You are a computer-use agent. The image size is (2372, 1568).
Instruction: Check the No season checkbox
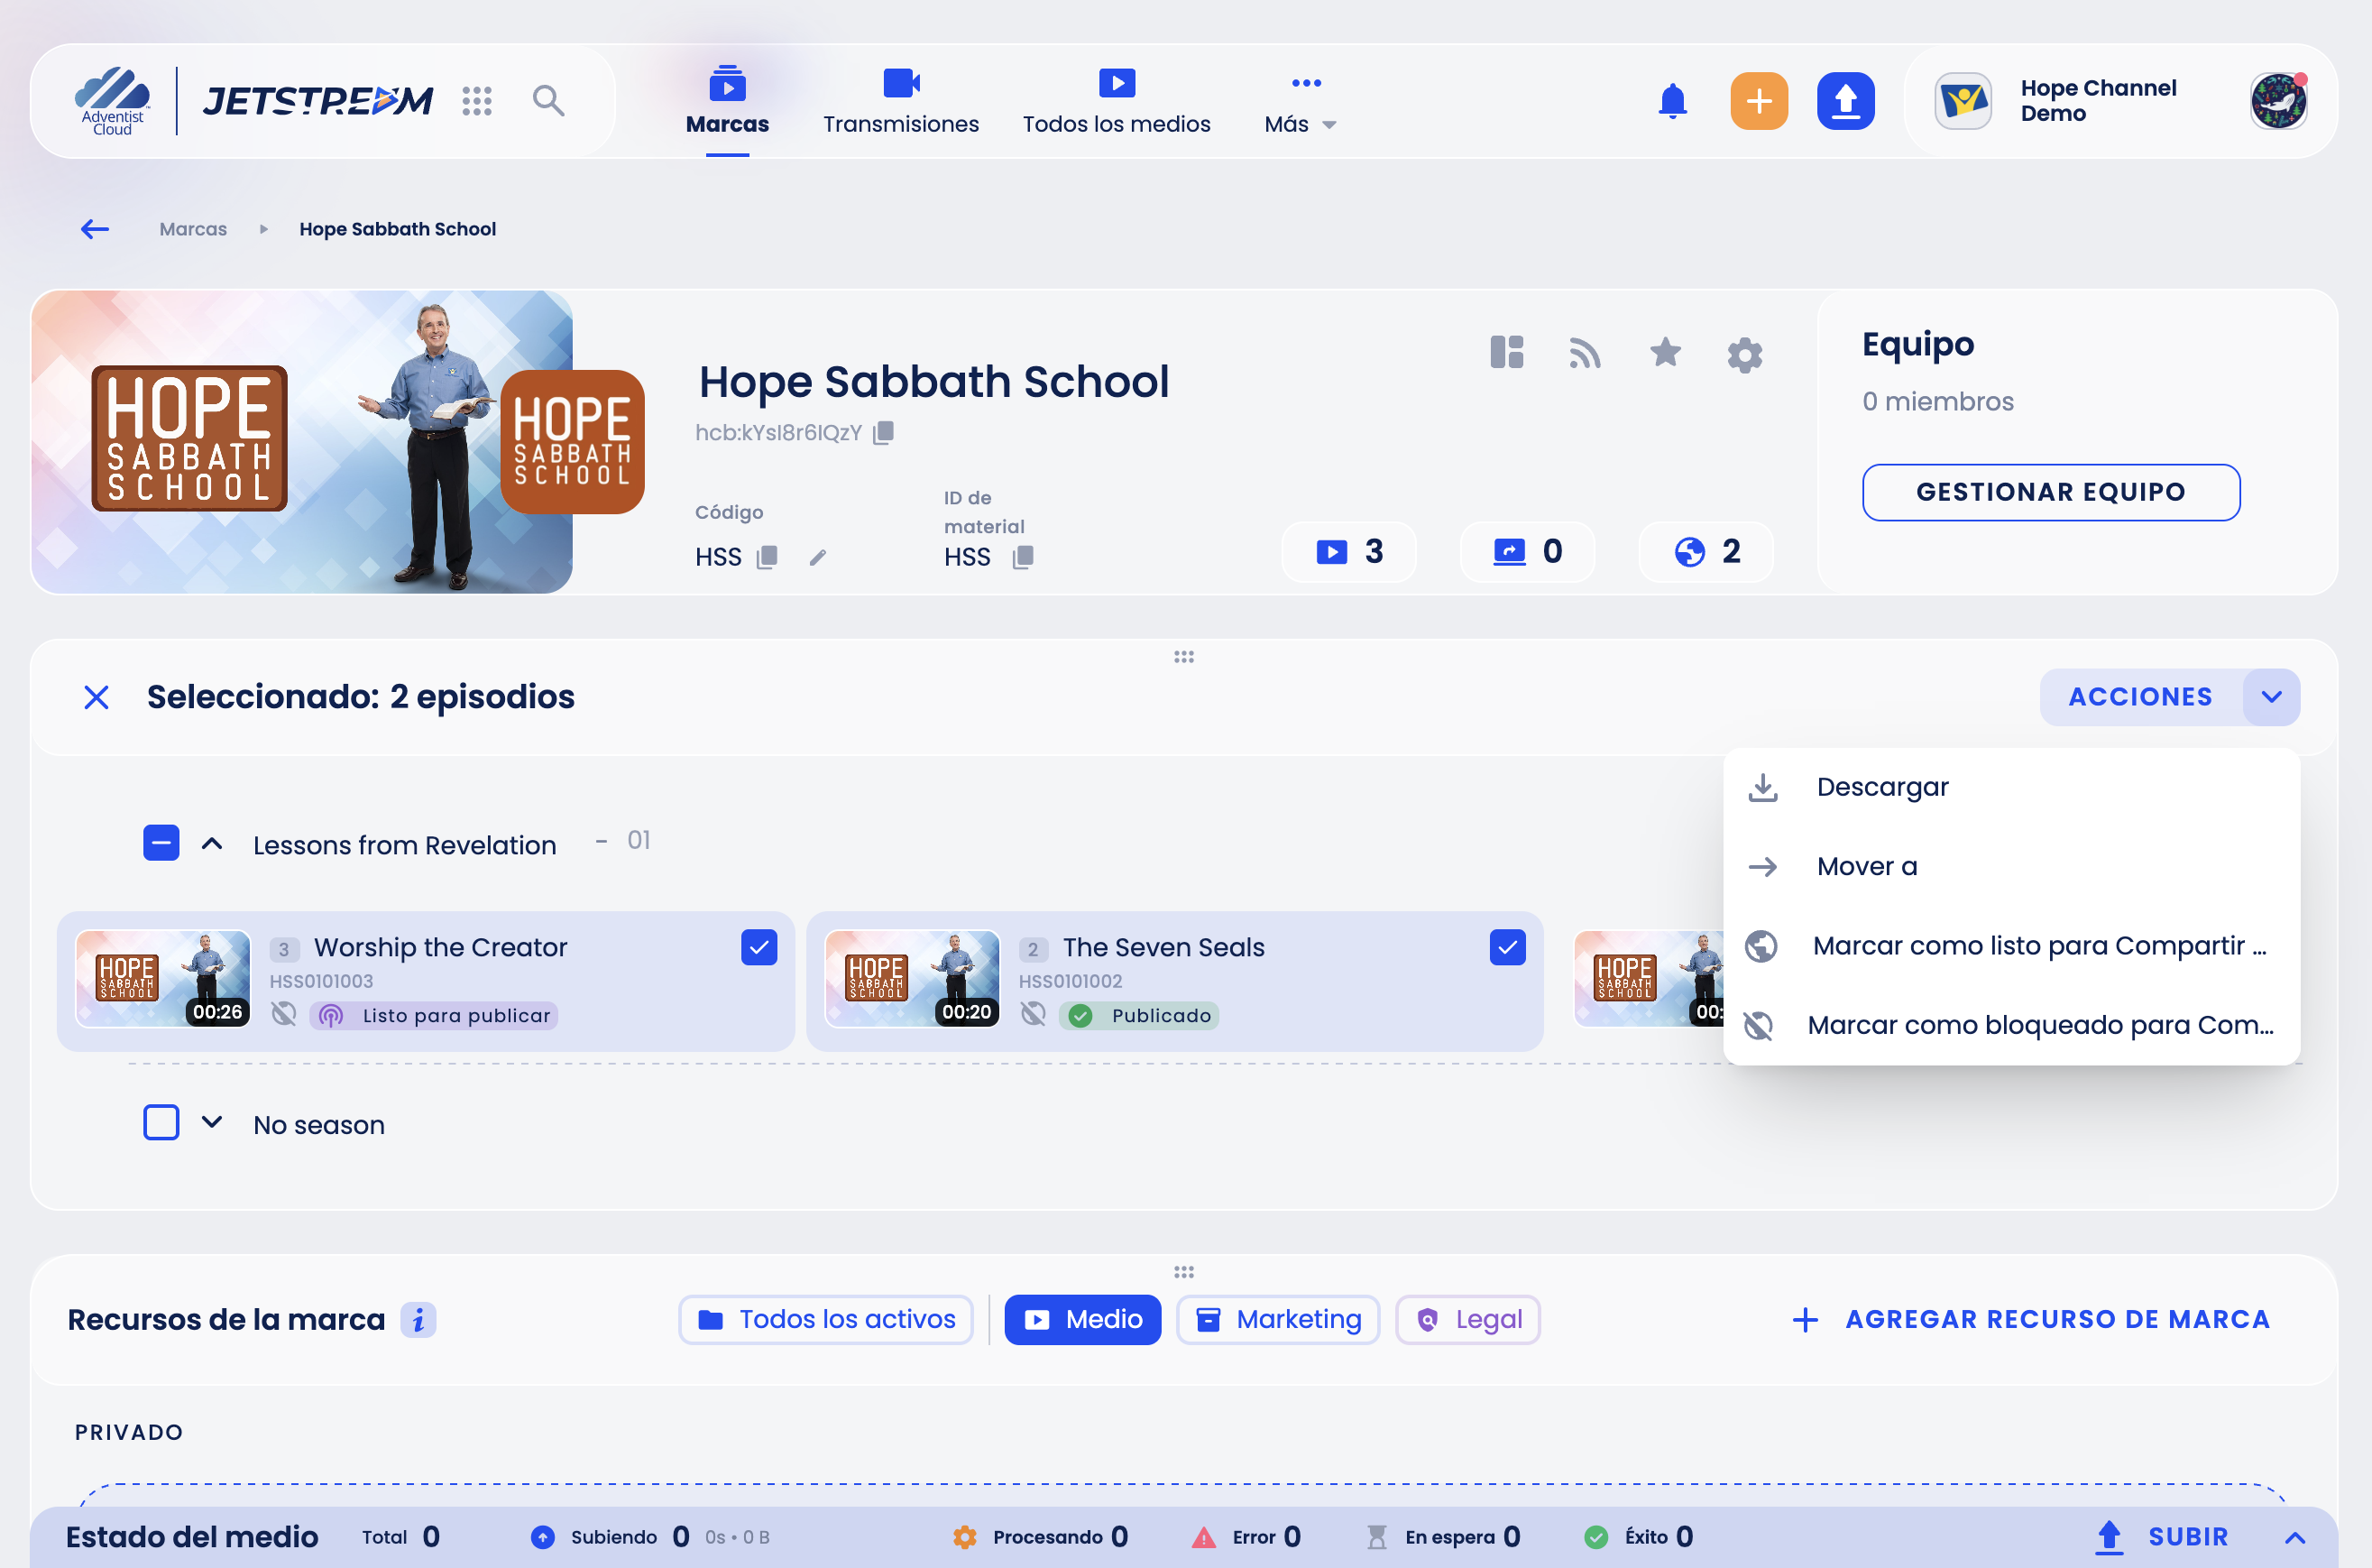click(x=161, y=1122)
